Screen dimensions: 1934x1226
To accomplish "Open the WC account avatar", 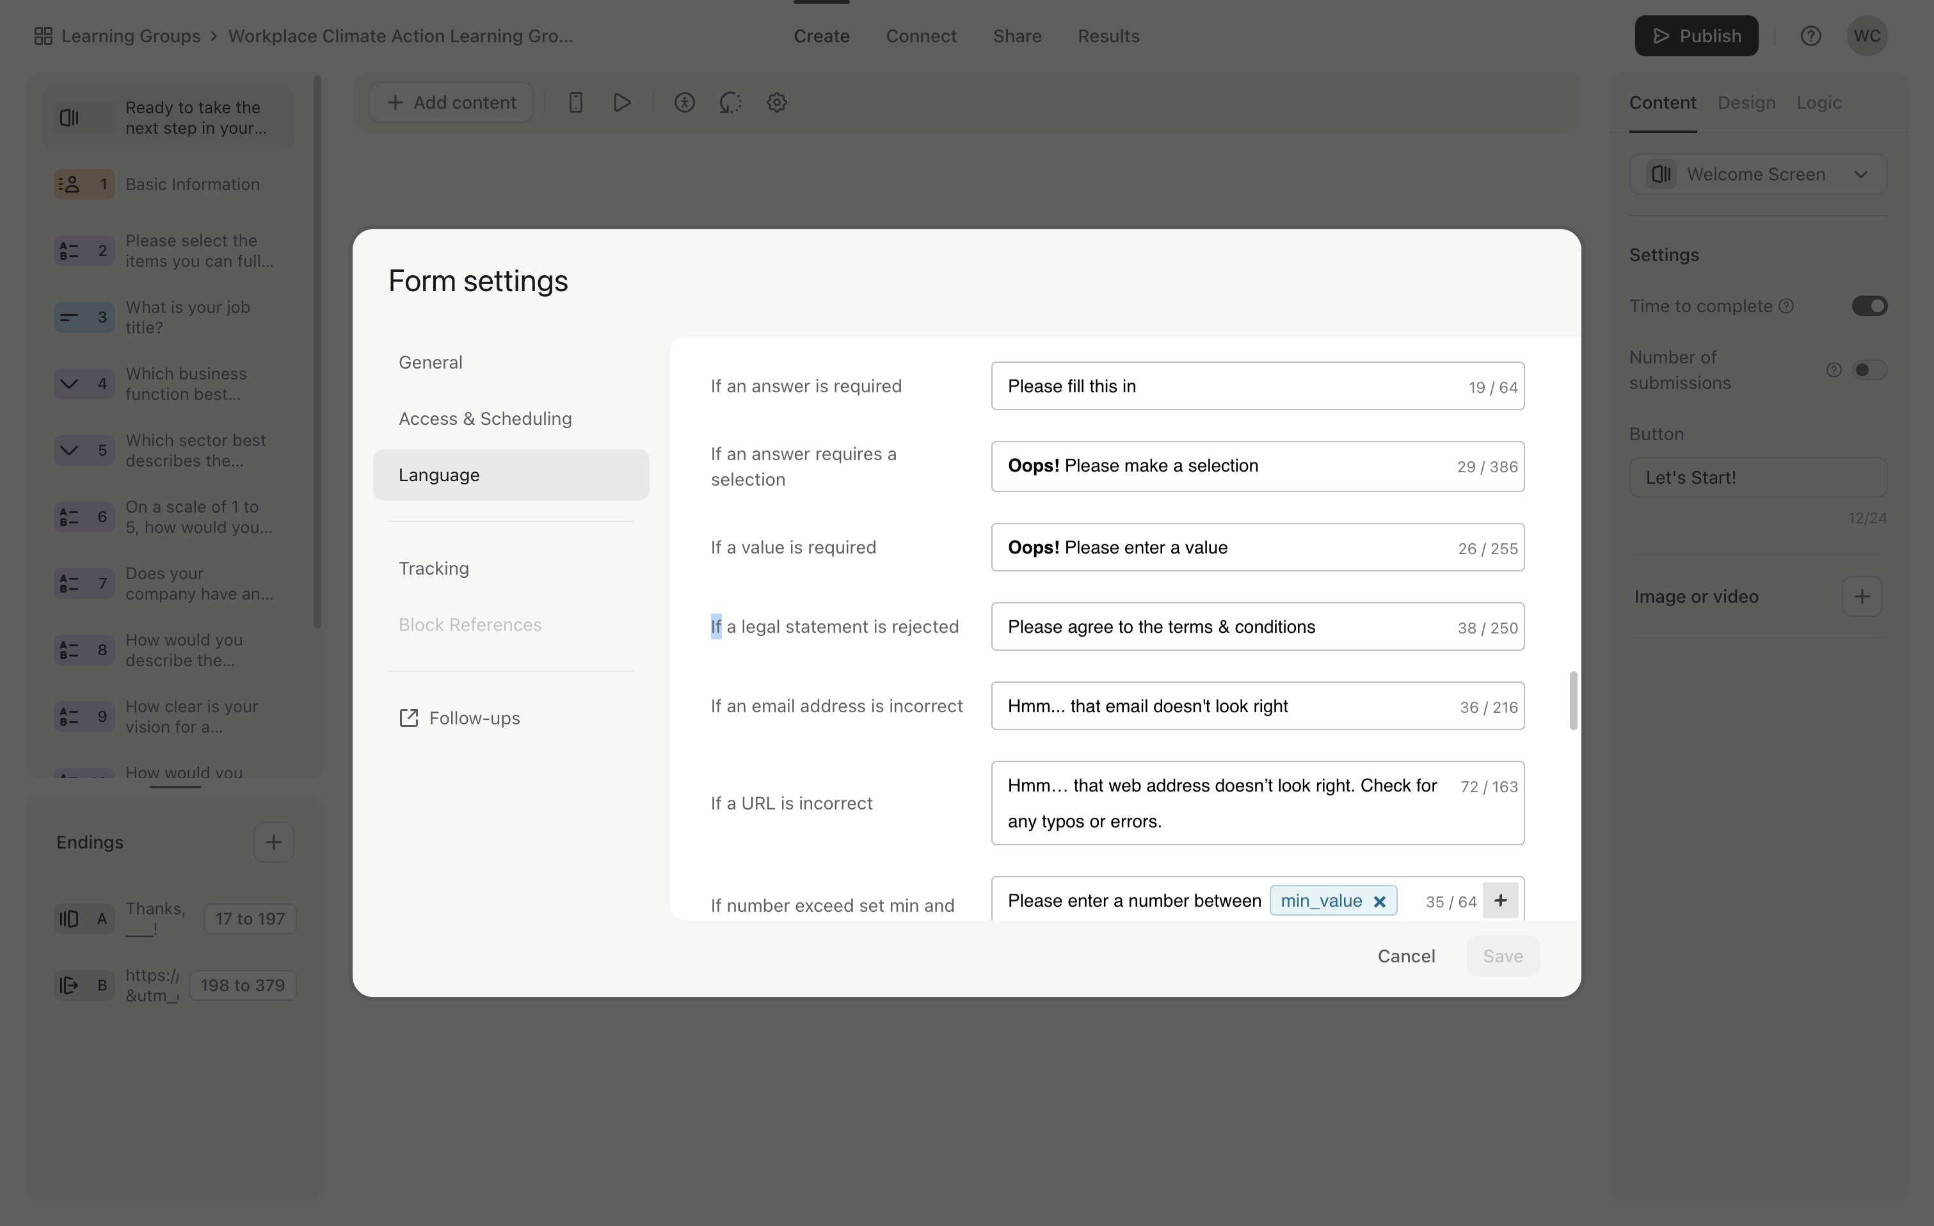I will click(x=1867, y=36).
